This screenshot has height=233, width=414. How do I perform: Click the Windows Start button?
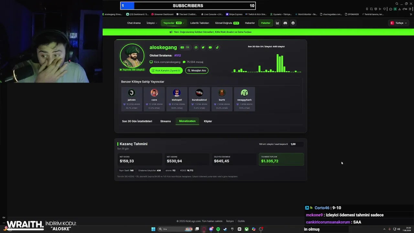pos(153,229)
